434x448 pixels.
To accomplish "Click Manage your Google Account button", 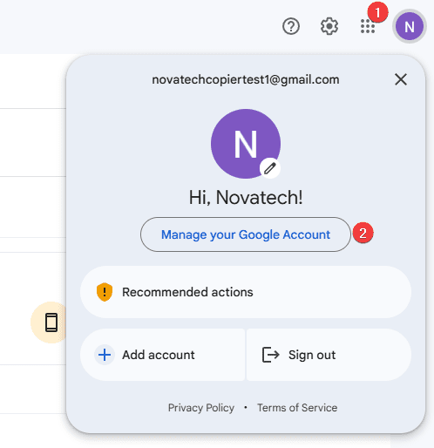I will tap(246, 234).
